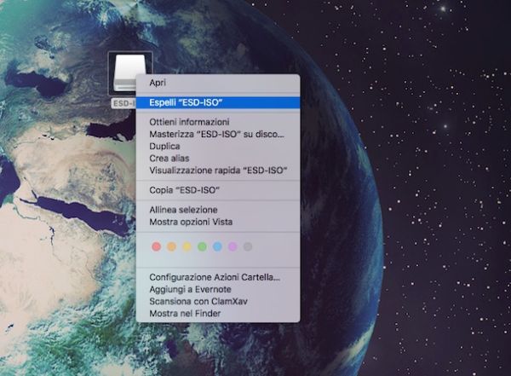Choose Apri from the context menu
Viewport: 511px width, 376px height.
tap(158, 83)
